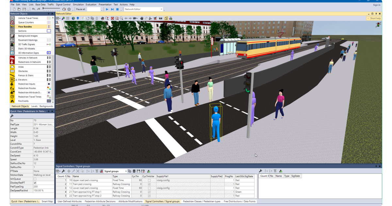Open the wrench configuration icon in Quick View panel
The height and width of the screenshot is (206, 392).
(11, 115)
